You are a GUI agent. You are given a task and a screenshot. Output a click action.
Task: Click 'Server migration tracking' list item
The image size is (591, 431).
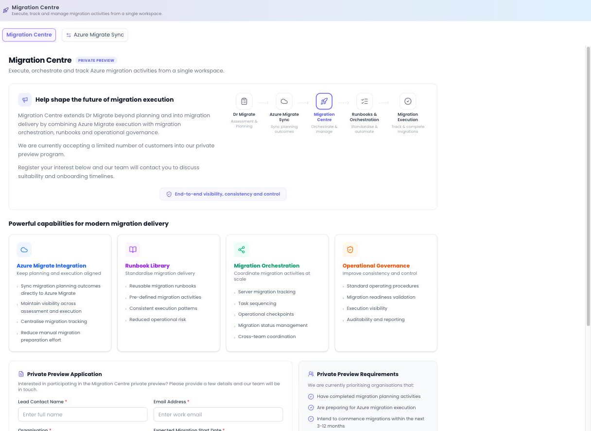[267, 292]
